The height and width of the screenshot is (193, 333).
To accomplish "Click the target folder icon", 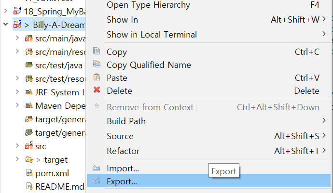I will [x=29, y=159].
